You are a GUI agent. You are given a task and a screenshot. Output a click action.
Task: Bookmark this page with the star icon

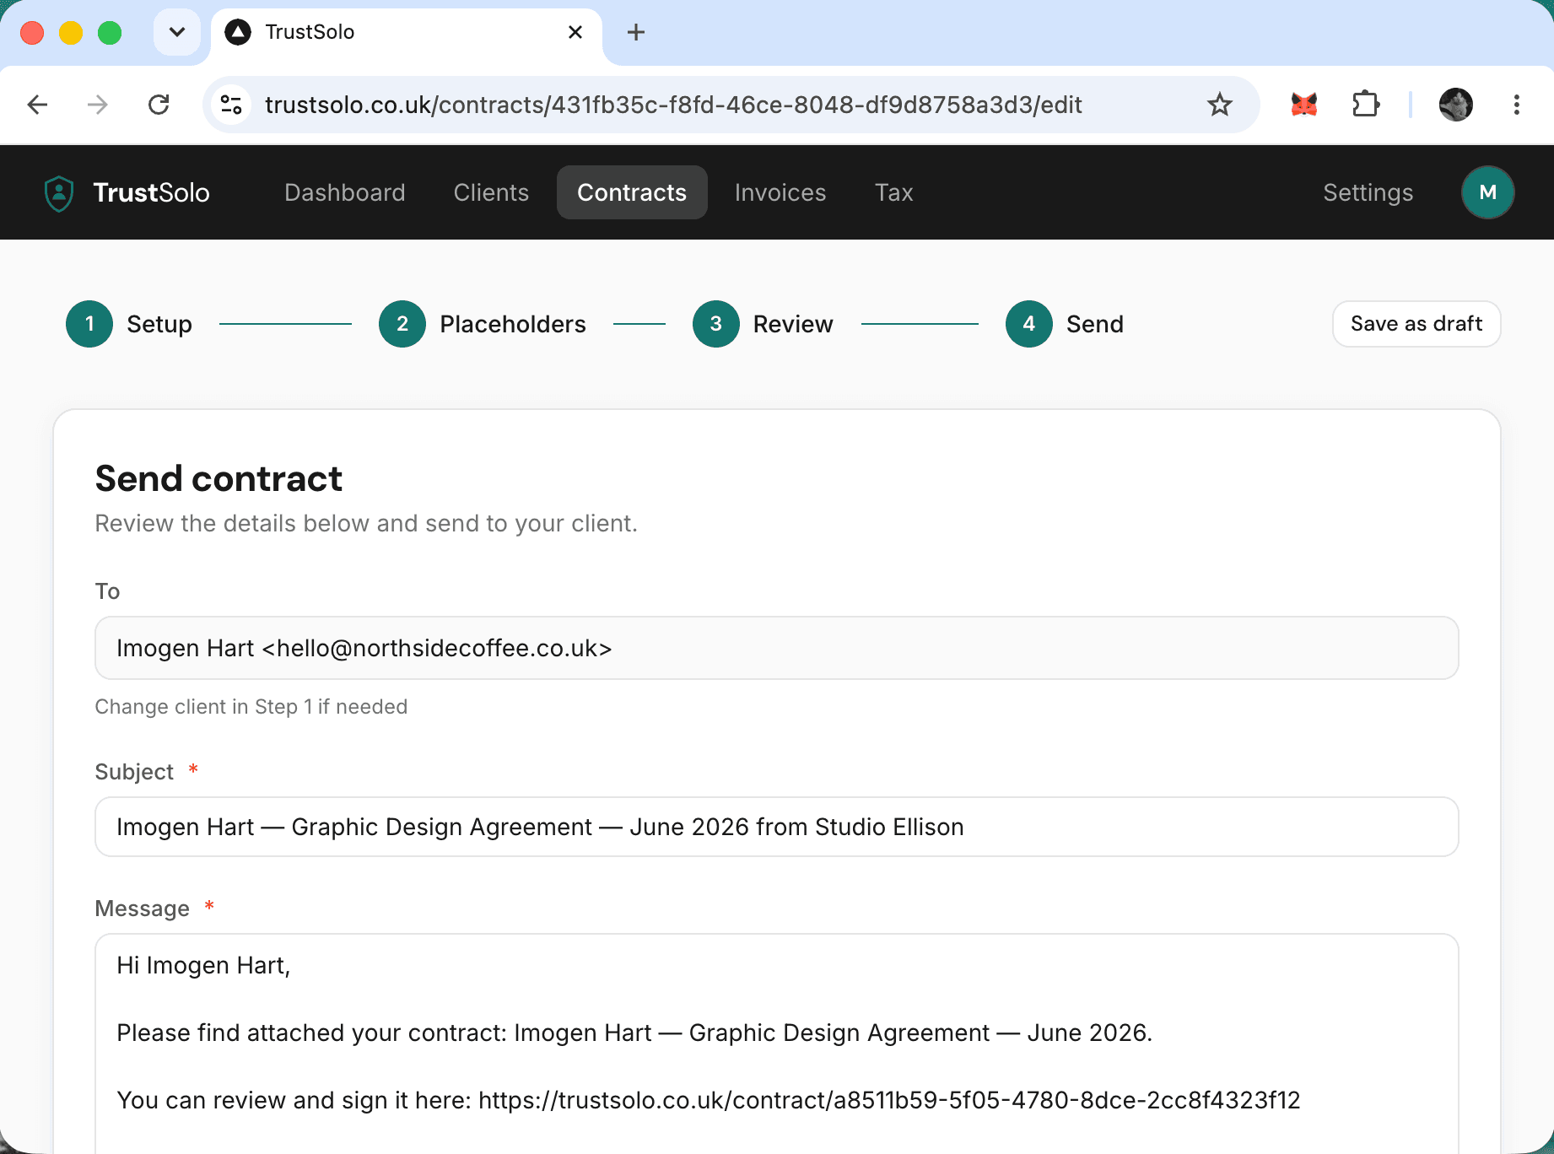[1220, 105]
